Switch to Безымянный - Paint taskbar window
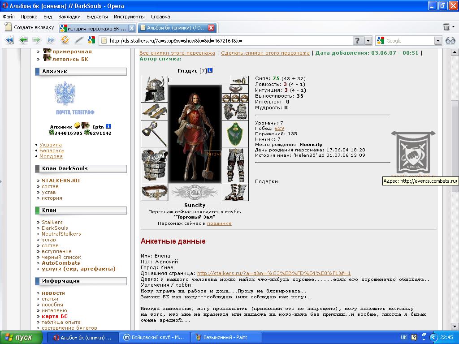Image resolution: width=459 pixels, height=344 pixels. tap(226, 337)
